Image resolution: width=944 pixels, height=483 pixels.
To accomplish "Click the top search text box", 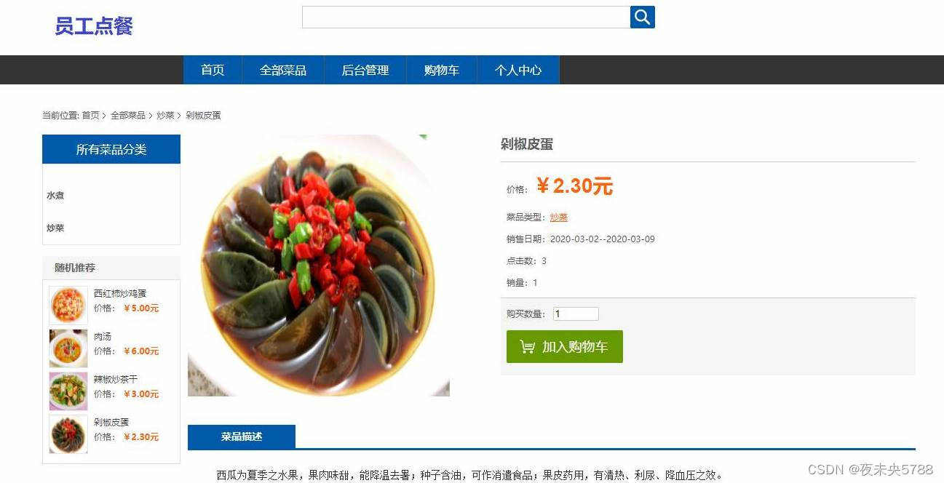I will coord(466,17).
